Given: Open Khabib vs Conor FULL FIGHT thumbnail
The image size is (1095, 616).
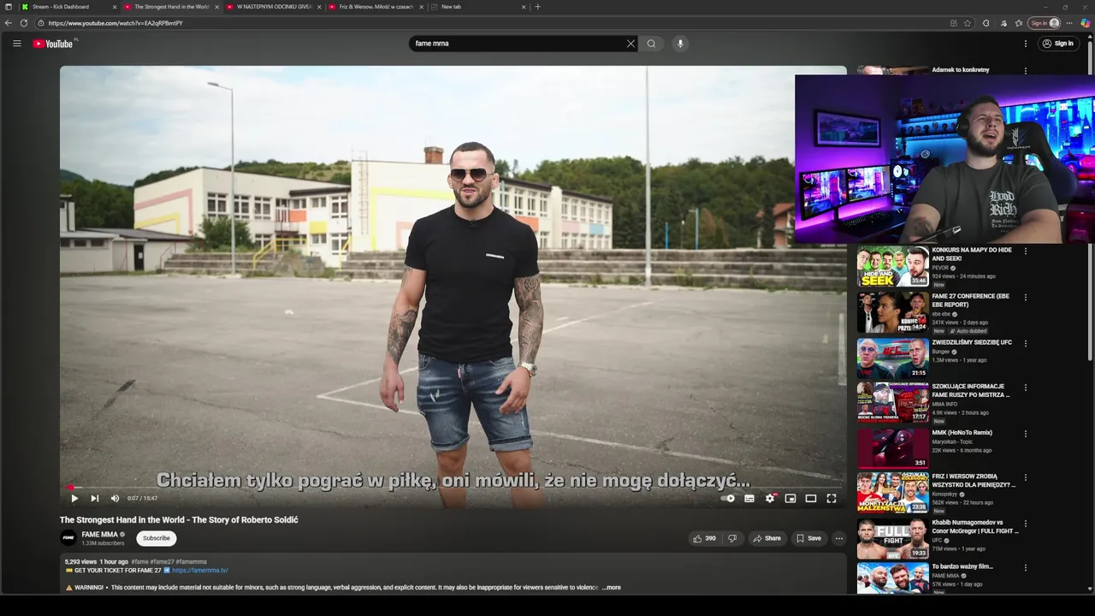Looking at the screenshot, I should tap(892, 538).
